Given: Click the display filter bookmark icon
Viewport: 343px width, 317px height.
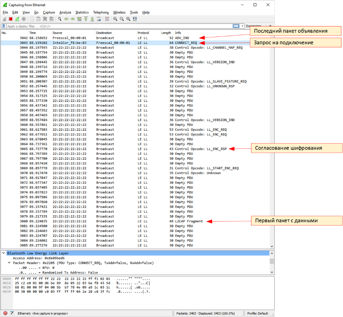Looking at the screenshot, I should coord(4,26).
